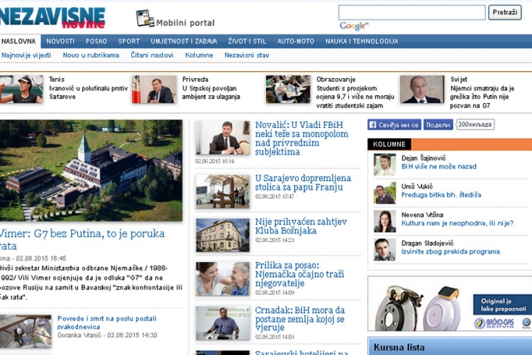Click the Privreda article thumbnail
The height and width of the screenshot is (355, 532).
(155, 89)
